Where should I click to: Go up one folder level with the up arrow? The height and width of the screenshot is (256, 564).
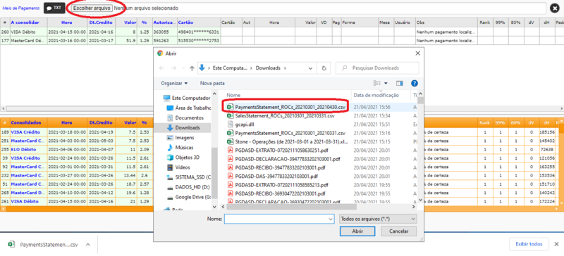192,68
